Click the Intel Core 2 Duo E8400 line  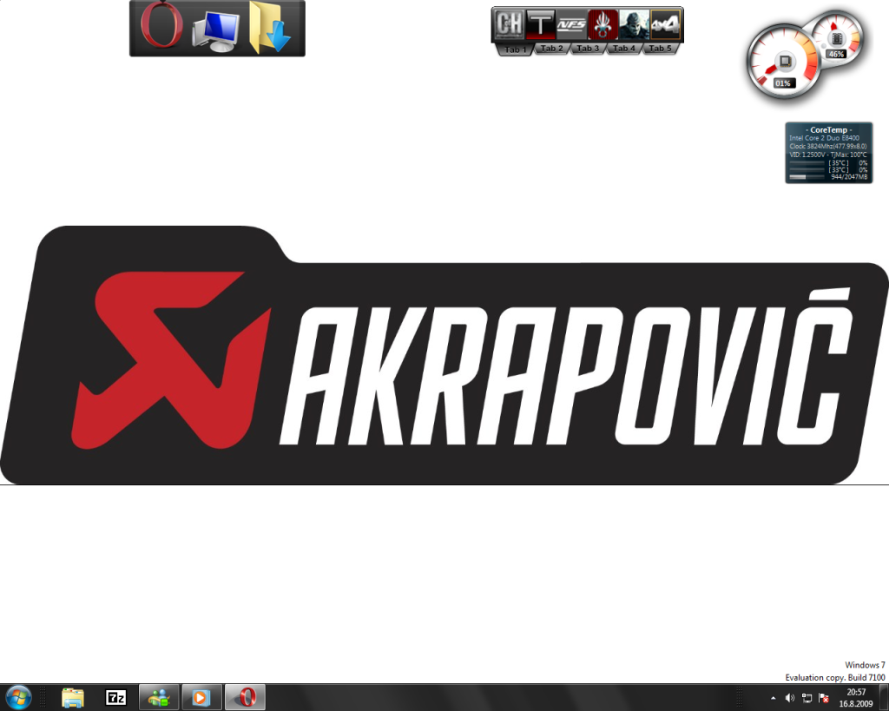(825, 138)
